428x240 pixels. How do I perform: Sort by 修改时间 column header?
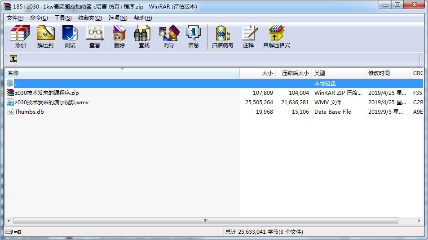coord(388,73)
